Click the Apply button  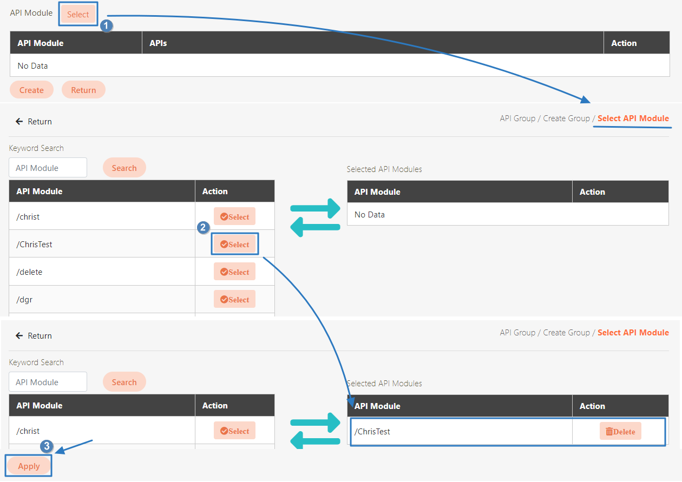click(x=29, y=466)
